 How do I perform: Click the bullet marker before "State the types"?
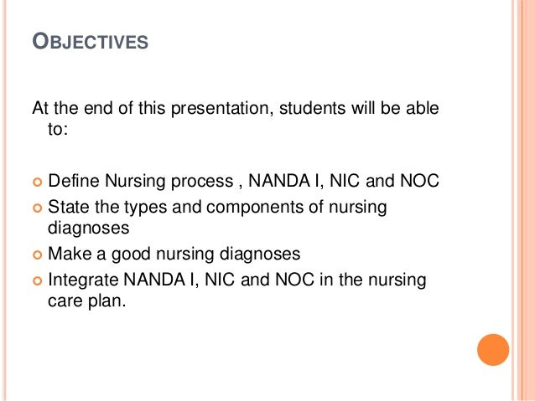click(x=36, y=207)
